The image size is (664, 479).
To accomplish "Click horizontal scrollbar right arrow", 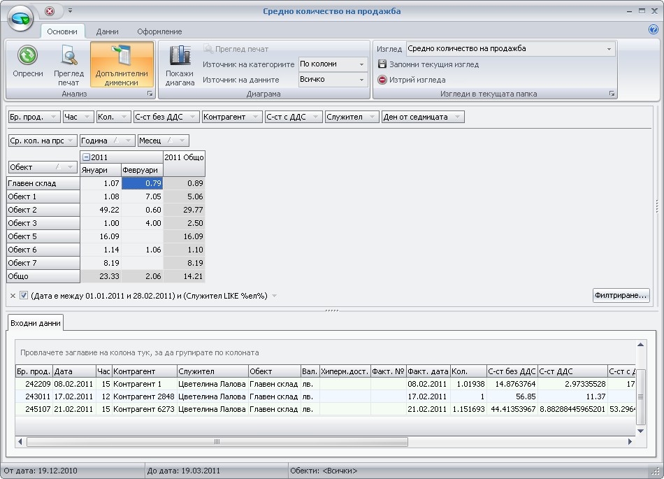I will pyautogui.click(x=630, y=442).
